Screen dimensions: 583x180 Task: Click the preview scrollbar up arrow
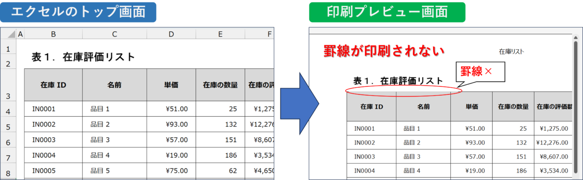pyautogui.click(x=575, y=37)
